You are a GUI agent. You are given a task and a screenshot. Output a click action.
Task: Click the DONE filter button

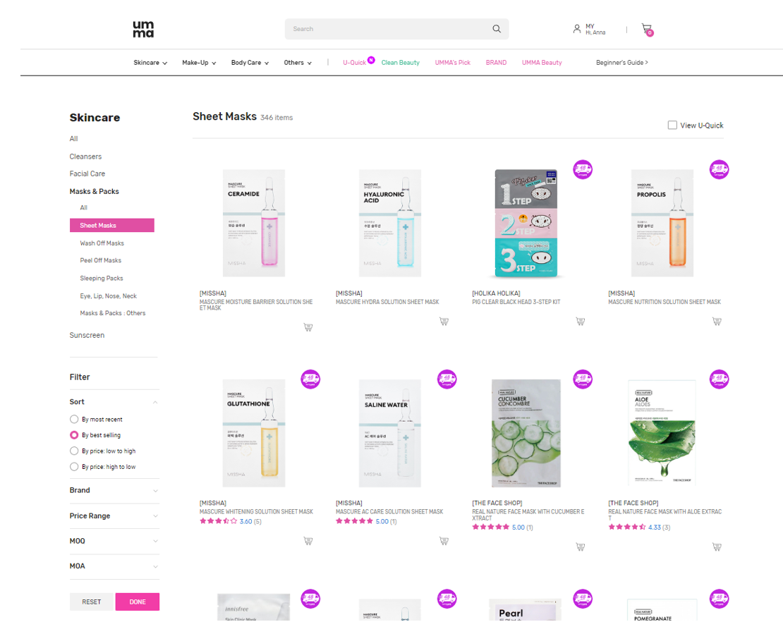pos(138,602)
